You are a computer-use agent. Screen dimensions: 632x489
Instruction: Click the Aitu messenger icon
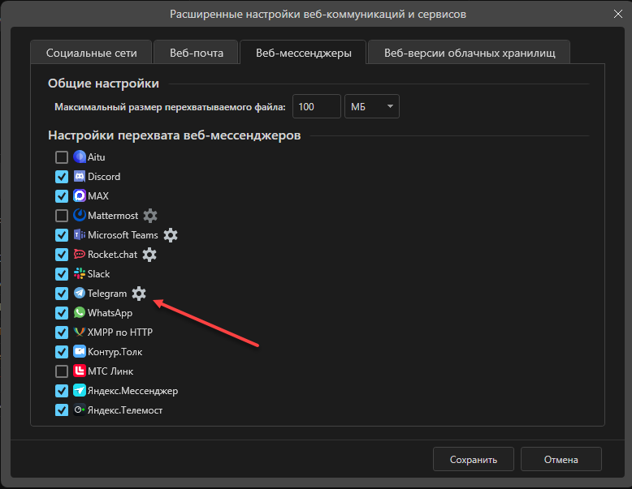(x=80, y=157)
